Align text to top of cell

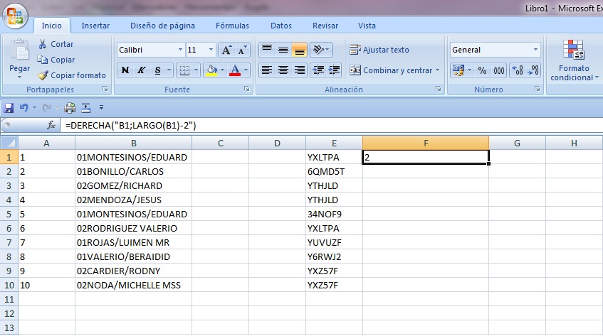coord(267,50)
